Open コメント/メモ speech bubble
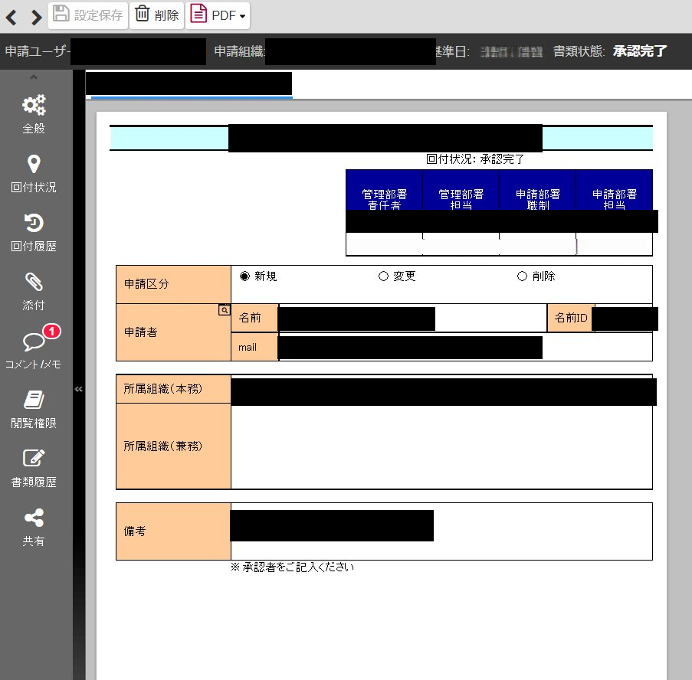The image size is (692, 680). click(34, 351)
